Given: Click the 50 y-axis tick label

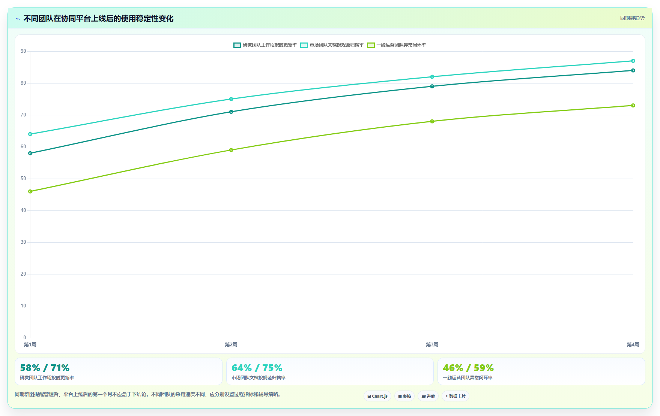Looking at the screenshot, I should click(x=23, y=179).
